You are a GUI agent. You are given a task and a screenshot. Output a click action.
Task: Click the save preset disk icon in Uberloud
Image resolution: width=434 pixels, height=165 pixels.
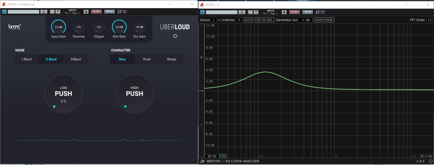point(58,11)
